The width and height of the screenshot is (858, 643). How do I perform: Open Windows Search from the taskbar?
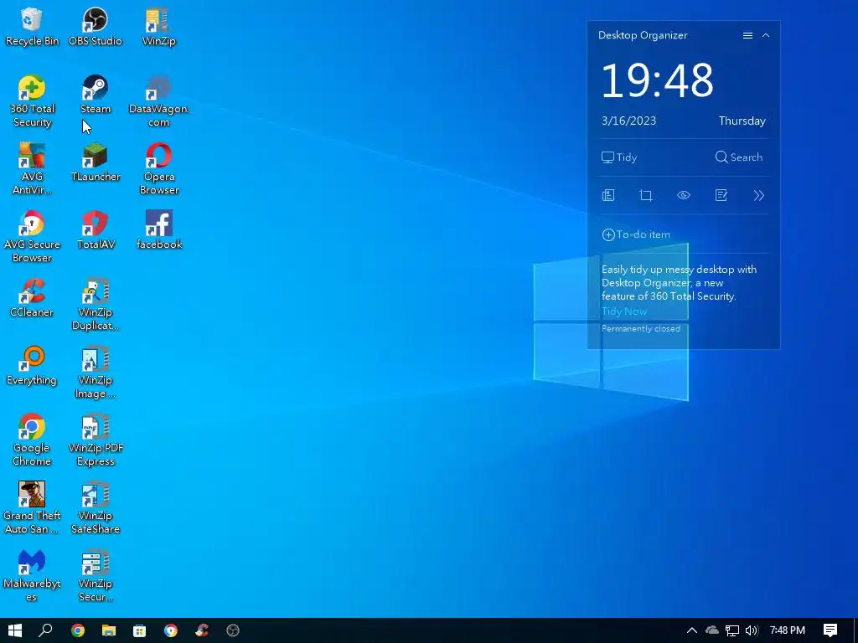[45, 630]
